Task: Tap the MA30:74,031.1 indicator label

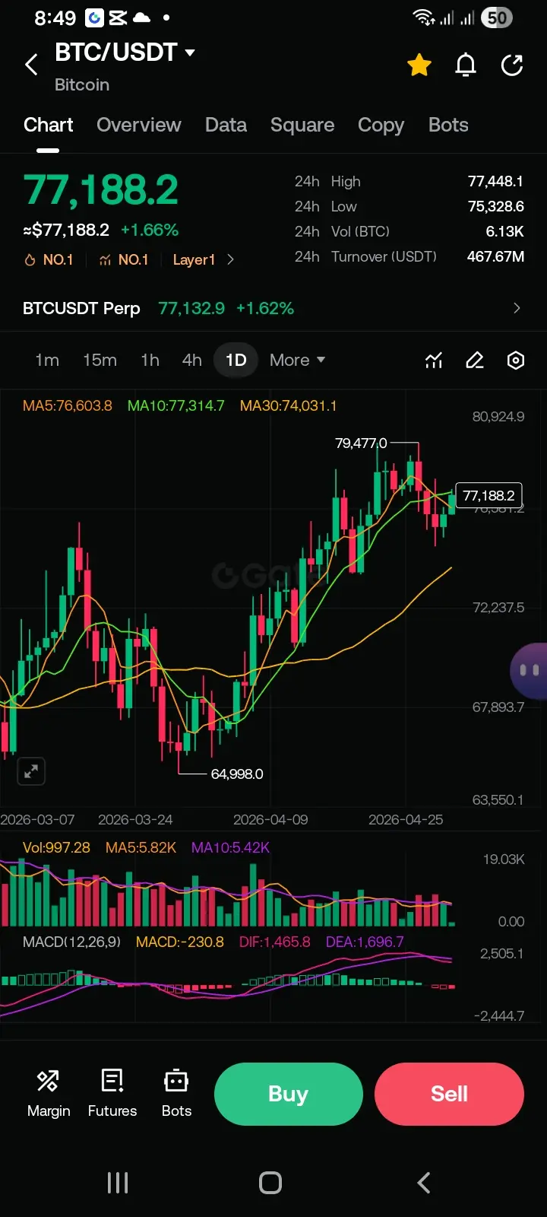Action: [288, 405]
